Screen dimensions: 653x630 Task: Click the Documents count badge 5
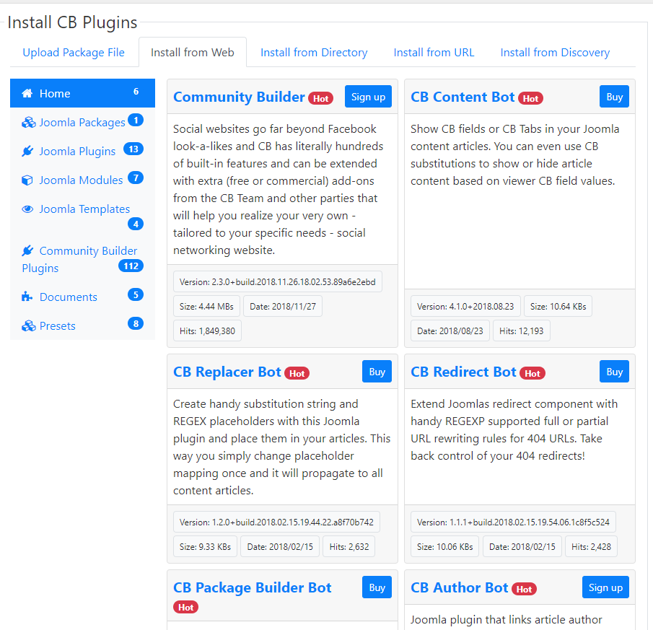pos(136,295)
